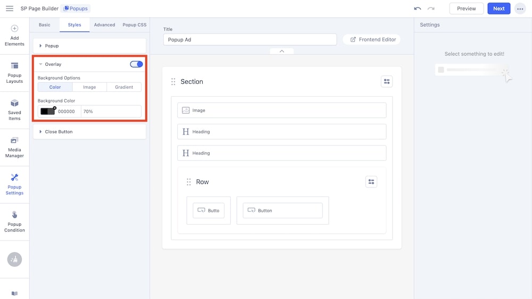
Task: Click the undo arrow icon
Action: pos(418,8)
